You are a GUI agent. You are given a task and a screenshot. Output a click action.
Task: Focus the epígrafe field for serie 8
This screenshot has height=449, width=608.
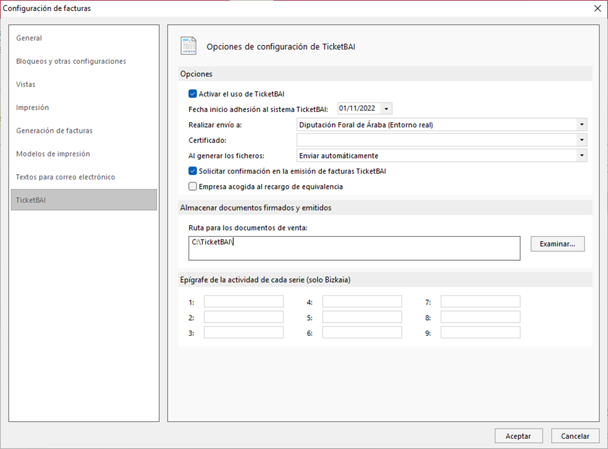[480, 317]
